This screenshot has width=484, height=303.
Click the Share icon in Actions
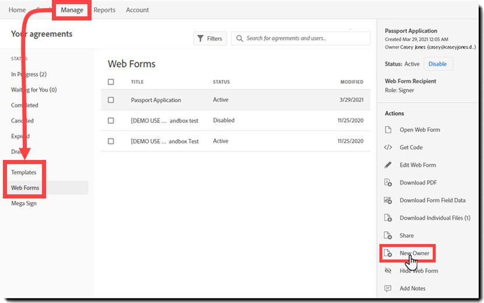pyautogui.click(x=388, y=235)
